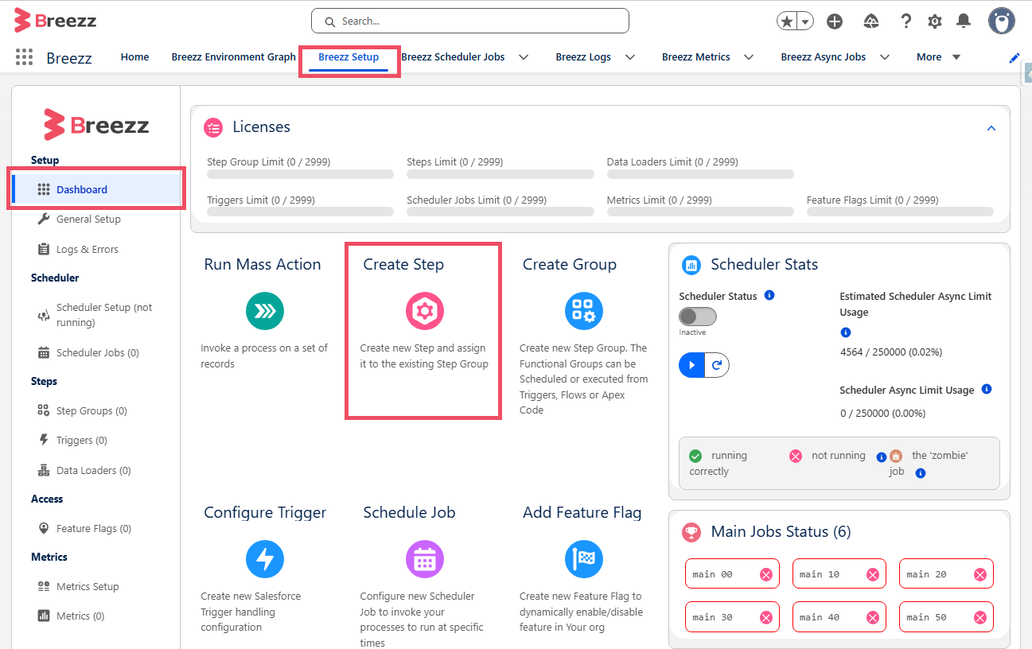The height and width of the screenshot is (649, 1032).
Task: Open the setup gear icon in header
Action: tap(935, 21)
